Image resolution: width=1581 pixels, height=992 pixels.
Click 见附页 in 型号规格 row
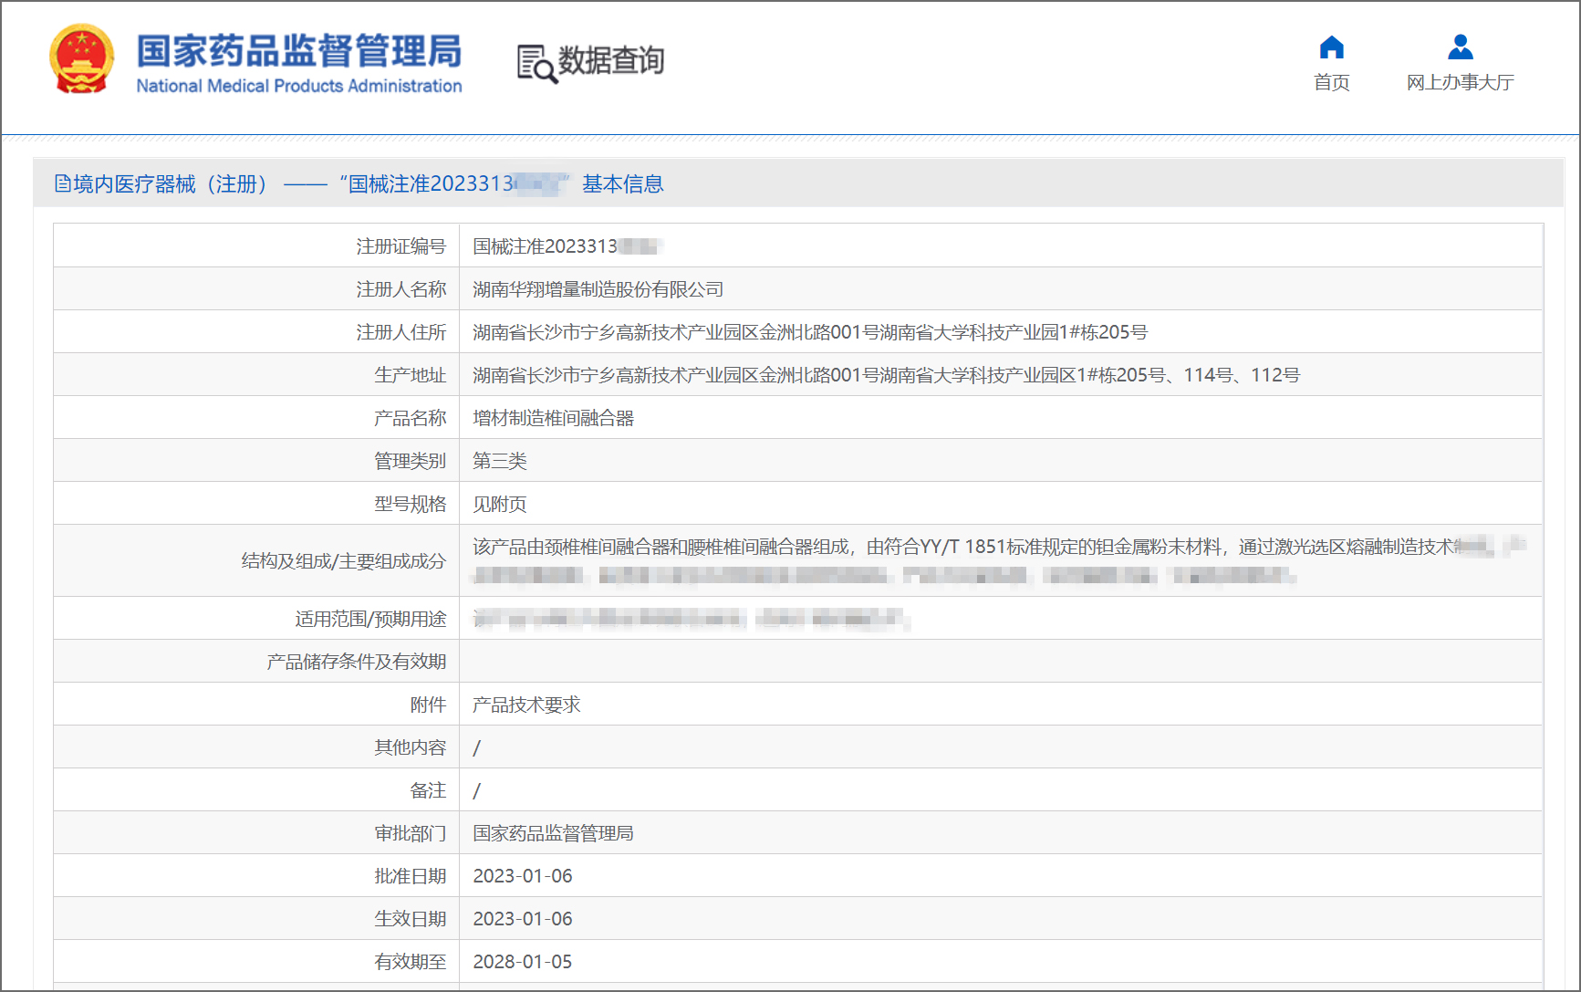pos(499,504)
